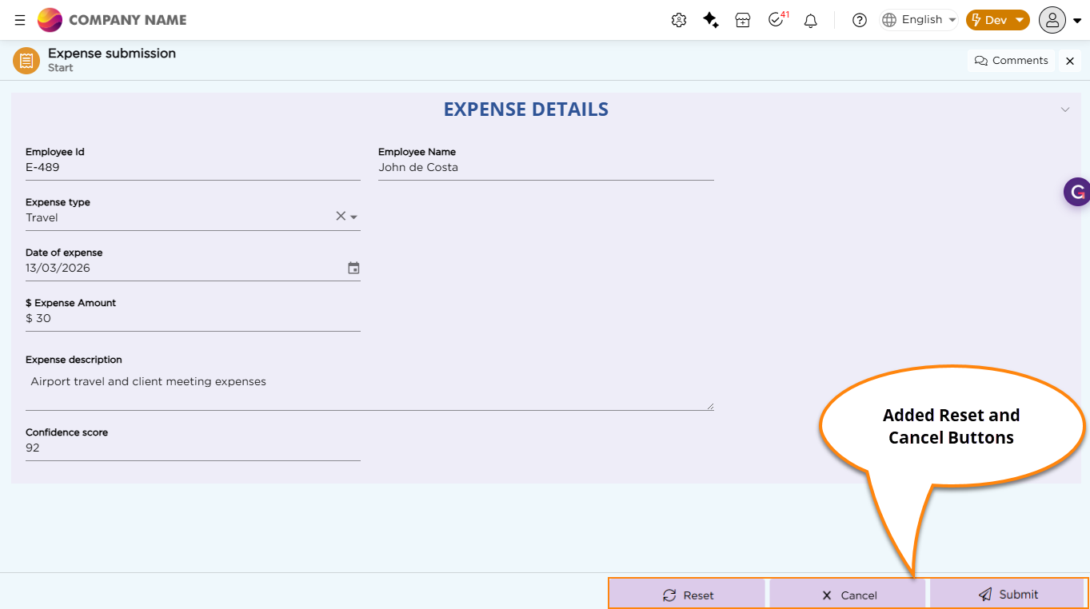Screen dimensions: 1090x609
Task: Click the Submit button
Action: 1008,595
